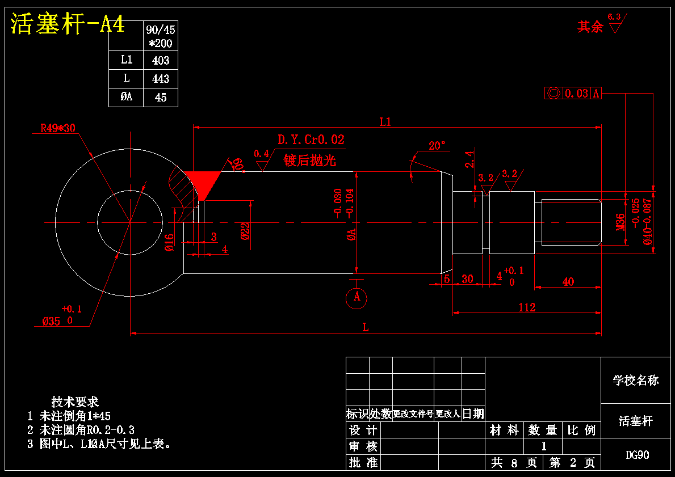Select the 比例 header cell
675x477 pixels.
tap(581, 430)
